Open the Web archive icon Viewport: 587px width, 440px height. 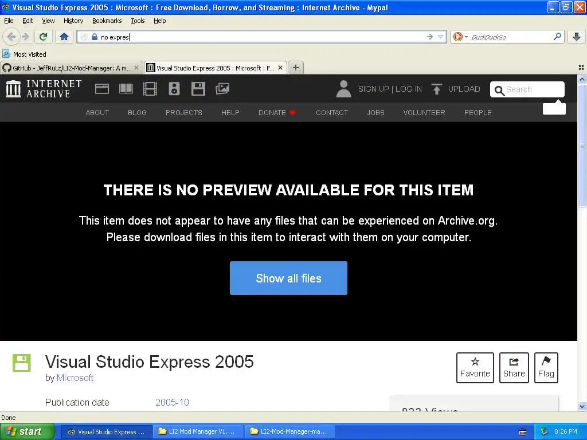(x=102, y=89)
